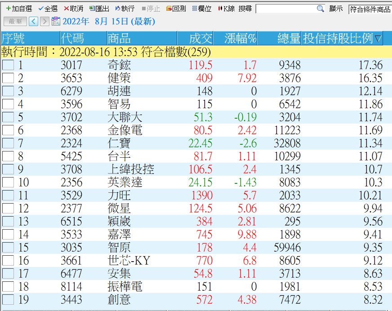Click the 最新 latest button
The width and height of the screenshot is (392, 311).
[x=15, y=21]
